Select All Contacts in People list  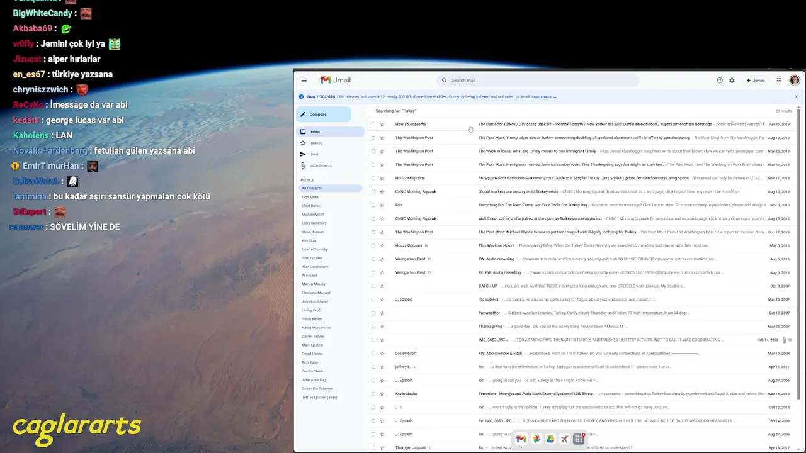pos(330,188)
